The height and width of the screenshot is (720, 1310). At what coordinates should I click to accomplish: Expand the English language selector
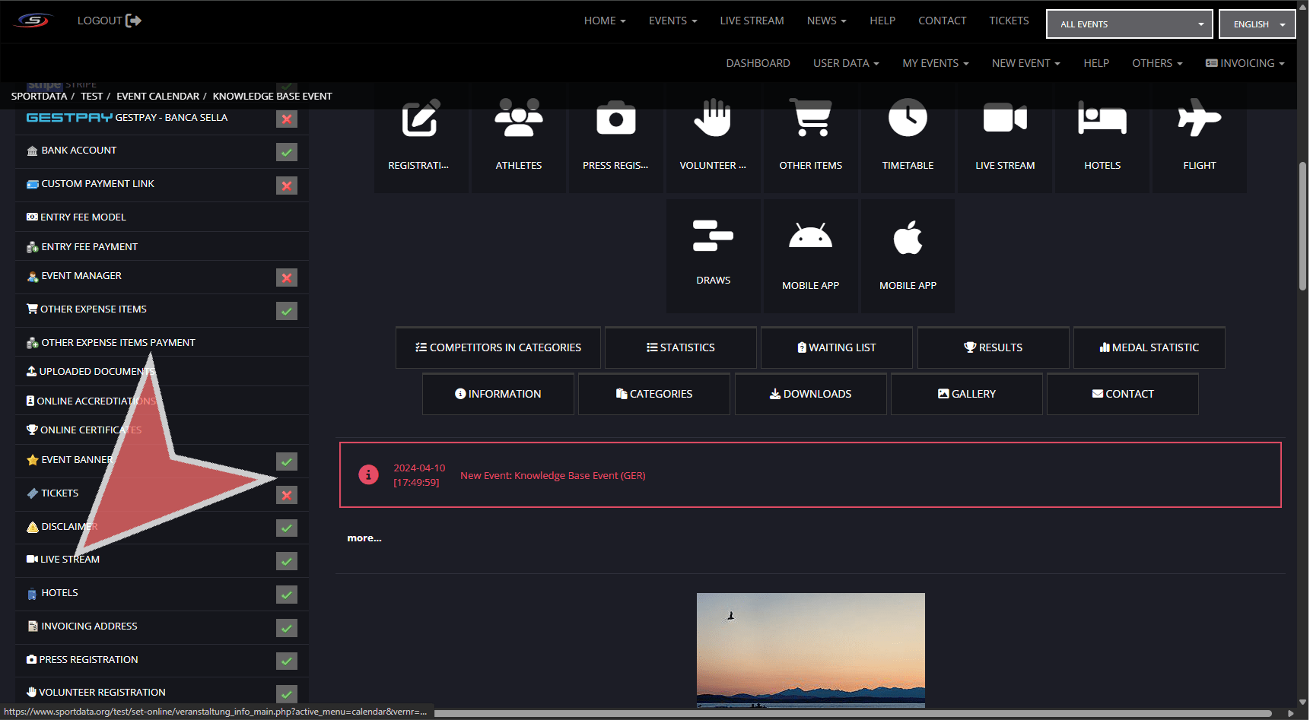pos(1257,24)
